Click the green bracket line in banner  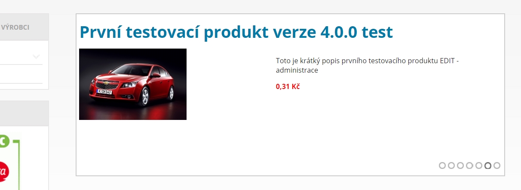[x=18, y=163]
